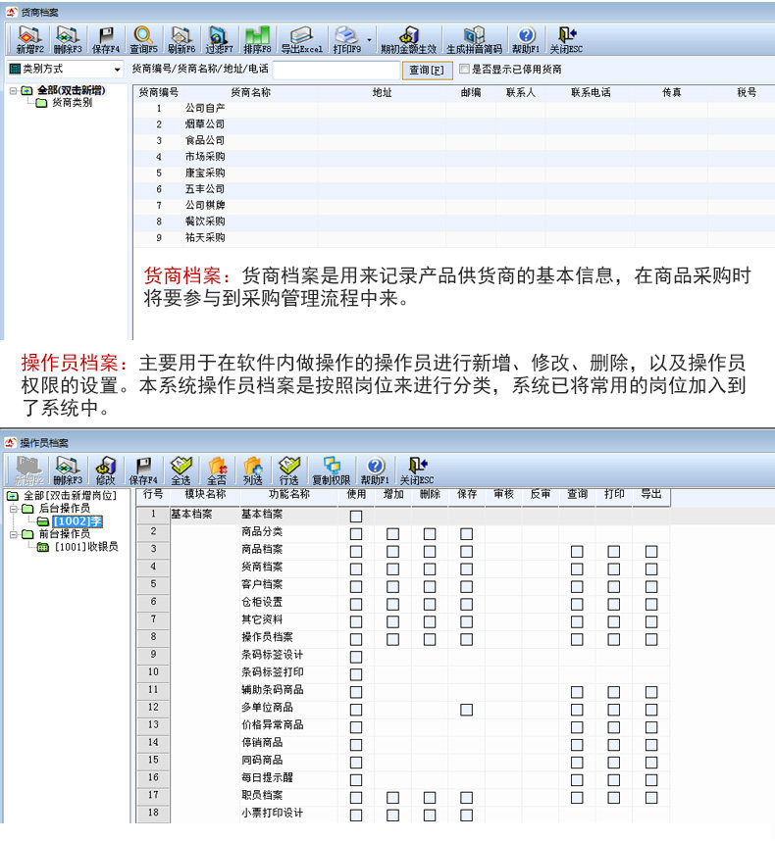Select operator [1002]李 in tree
This screenshot has height=841, width=775.
pyautogui.click(x=77, y=521)
